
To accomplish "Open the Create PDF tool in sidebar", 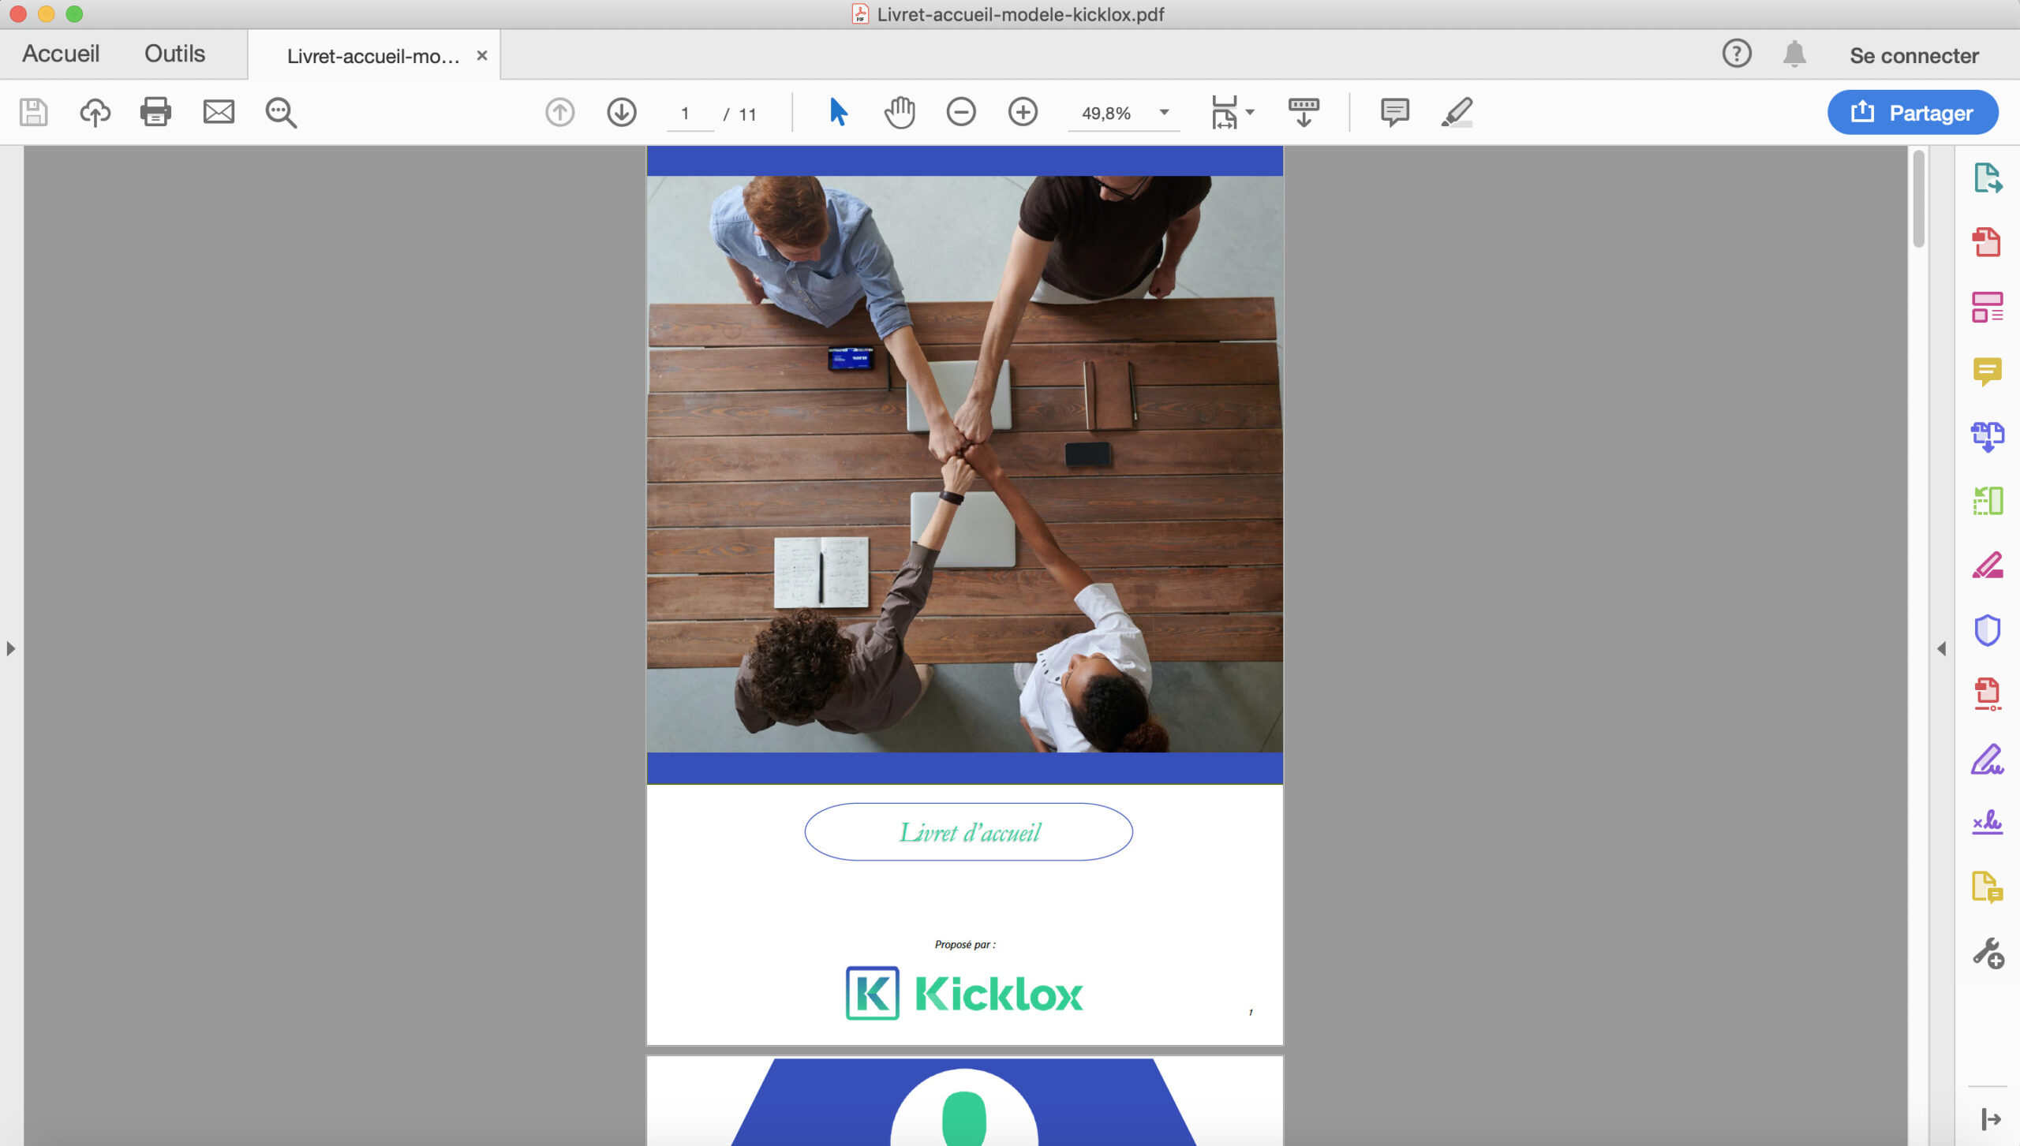I will [x=1988, y=242].
